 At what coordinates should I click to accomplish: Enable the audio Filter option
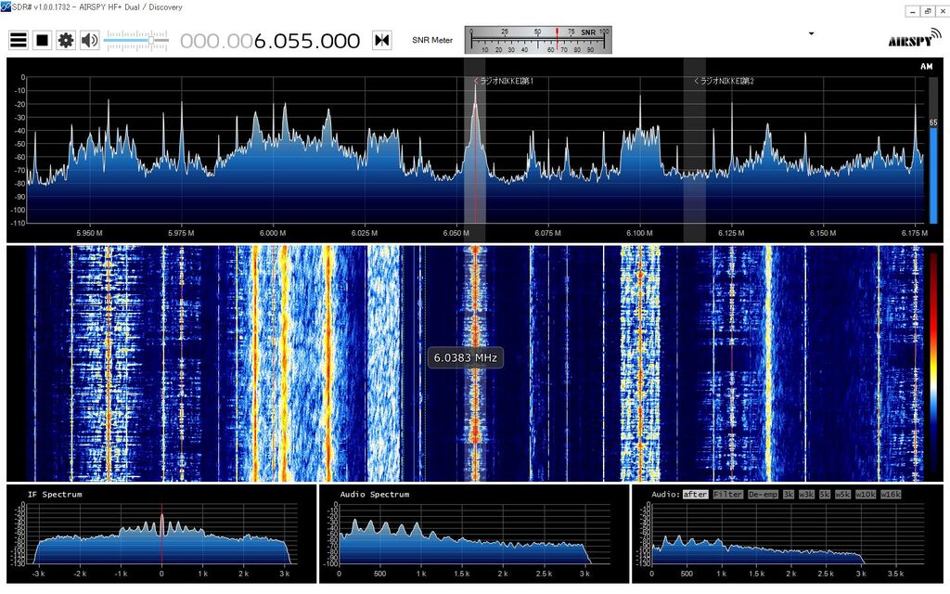click(726, 495)
